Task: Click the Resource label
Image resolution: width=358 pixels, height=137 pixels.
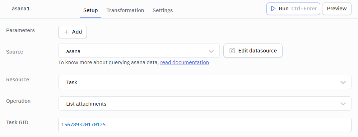Action: 18,80
